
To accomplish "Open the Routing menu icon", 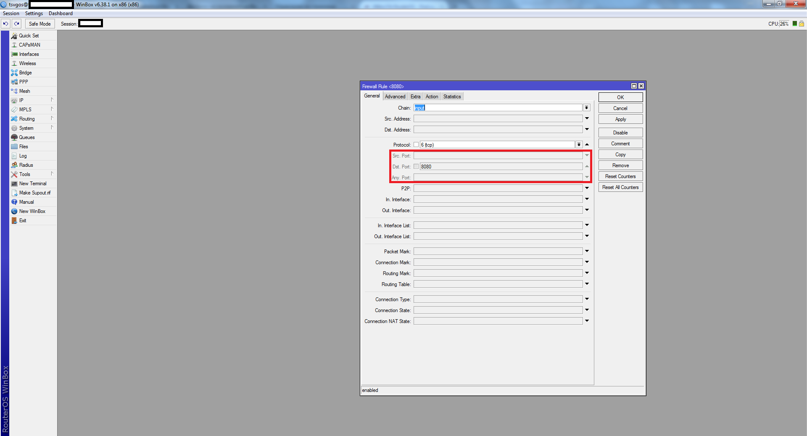I will click(14, 119).
